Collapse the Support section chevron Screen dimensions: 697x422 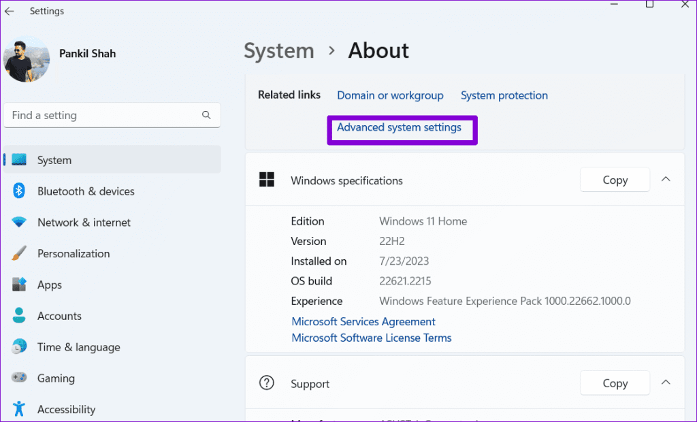click(666, 383)
